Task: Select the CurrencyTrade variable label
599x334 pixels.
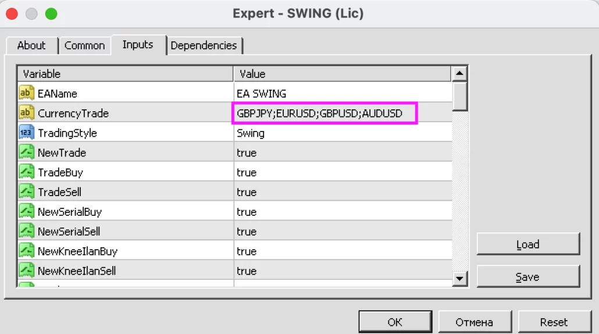Action: click(x=73, y=113)
